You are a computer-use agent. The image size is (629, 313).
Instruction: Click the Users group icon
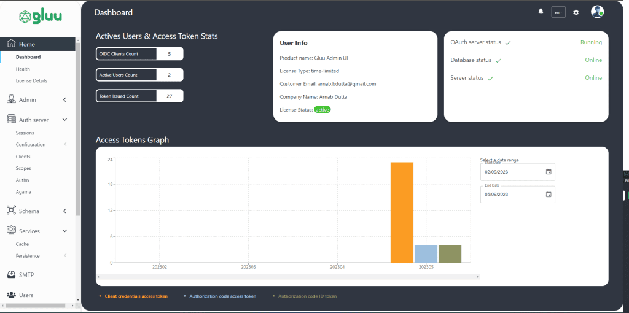12,295
